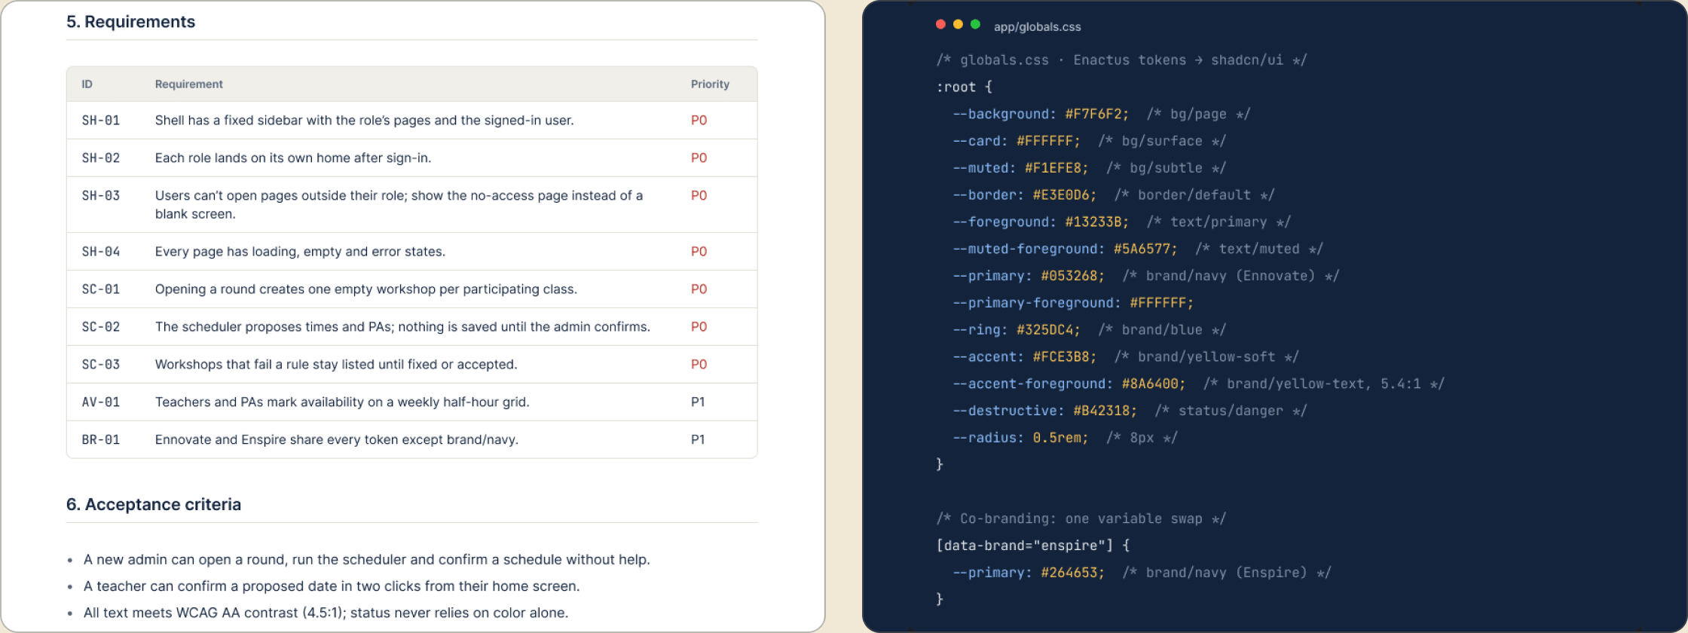Click the green maximize dot in the code window
The height and width of the screenshot is (633, 1688).
[975, 25]
